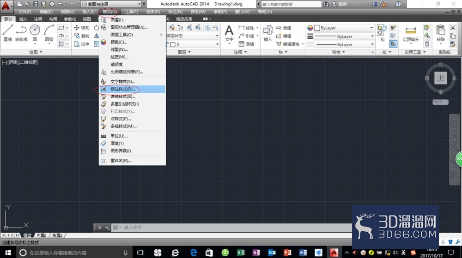The image size is (462, 258).
Task: Click the Windows Start button
Action: [8, 252]
